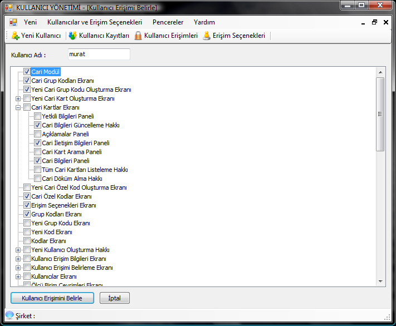396x326 pixels.
Task: Open the Pencereler menu
Action: [x=168, y=22]
